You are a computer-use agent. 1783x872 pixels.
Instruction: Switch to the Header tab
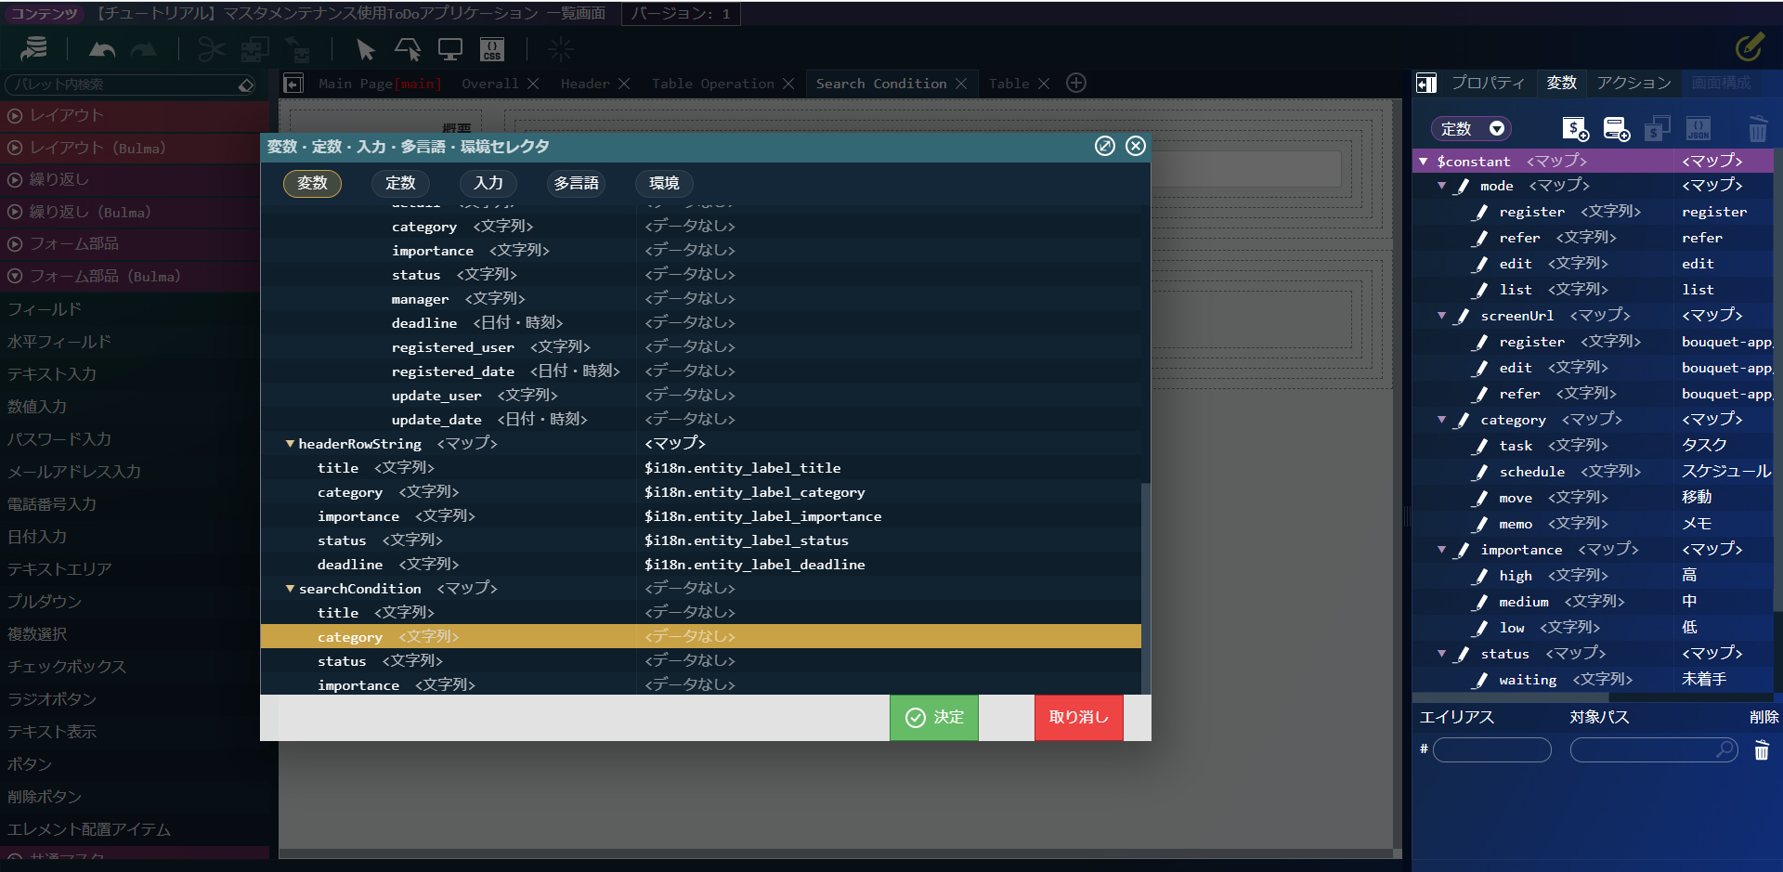coord(585,84)
